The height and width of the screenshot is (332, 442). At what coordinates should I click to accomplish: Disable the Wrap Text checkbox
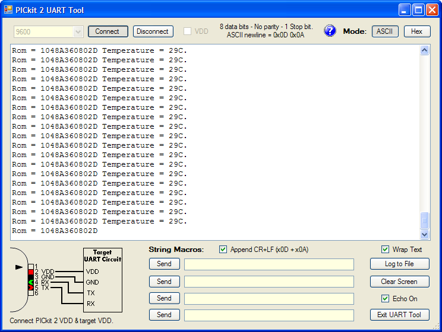385,249
